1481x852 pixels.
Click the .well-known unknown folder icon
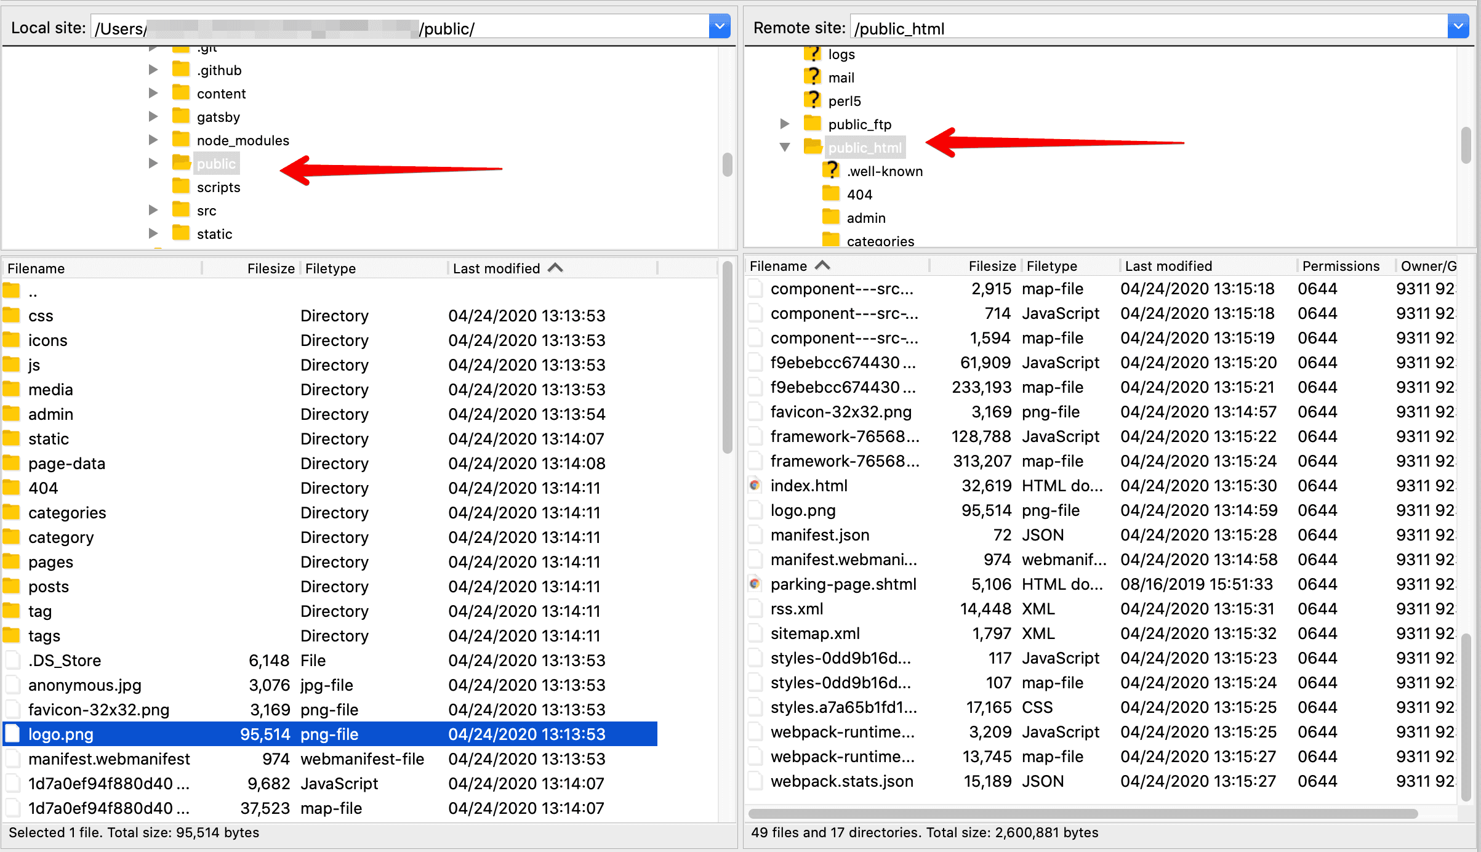(831, 171)
